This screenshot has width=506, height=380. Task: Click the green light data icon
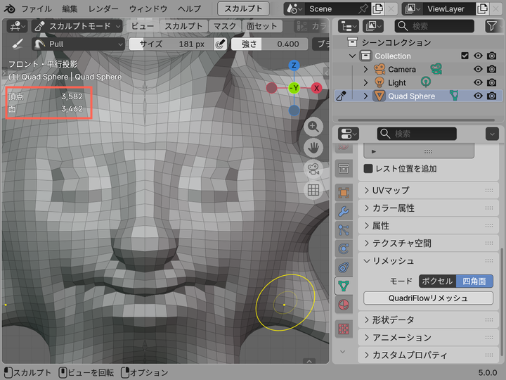426,82
